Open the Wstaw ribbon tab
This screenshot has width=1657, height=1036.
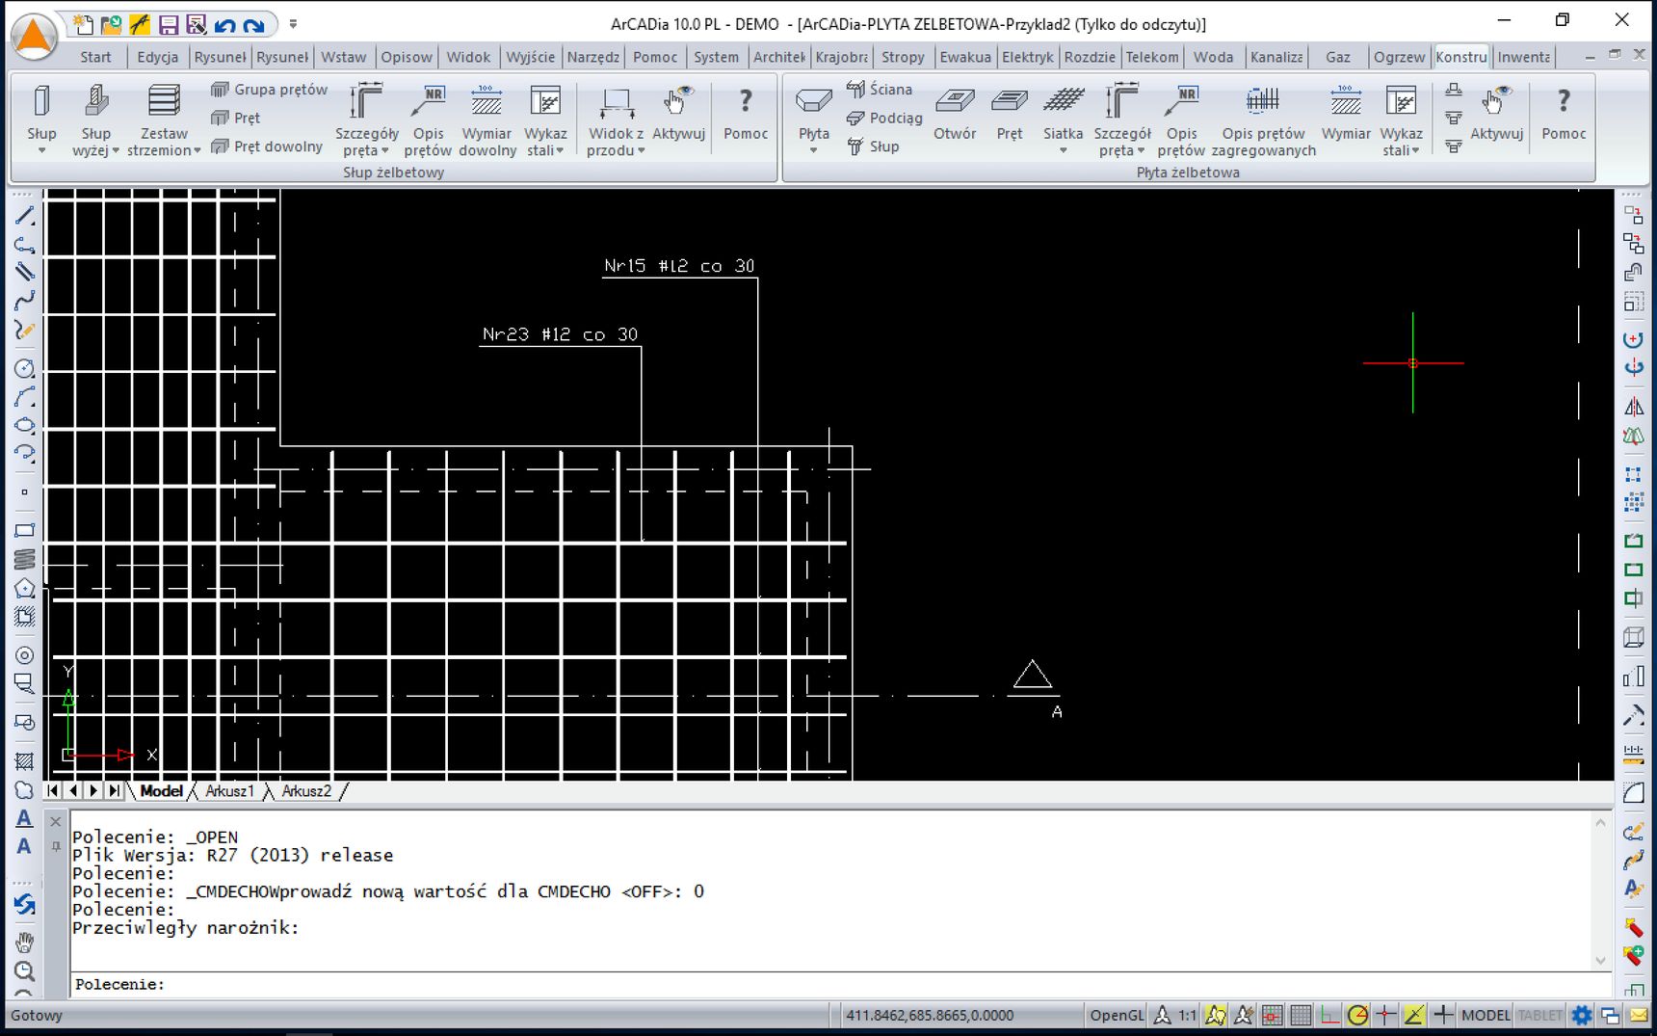click(x=344, y=57)
